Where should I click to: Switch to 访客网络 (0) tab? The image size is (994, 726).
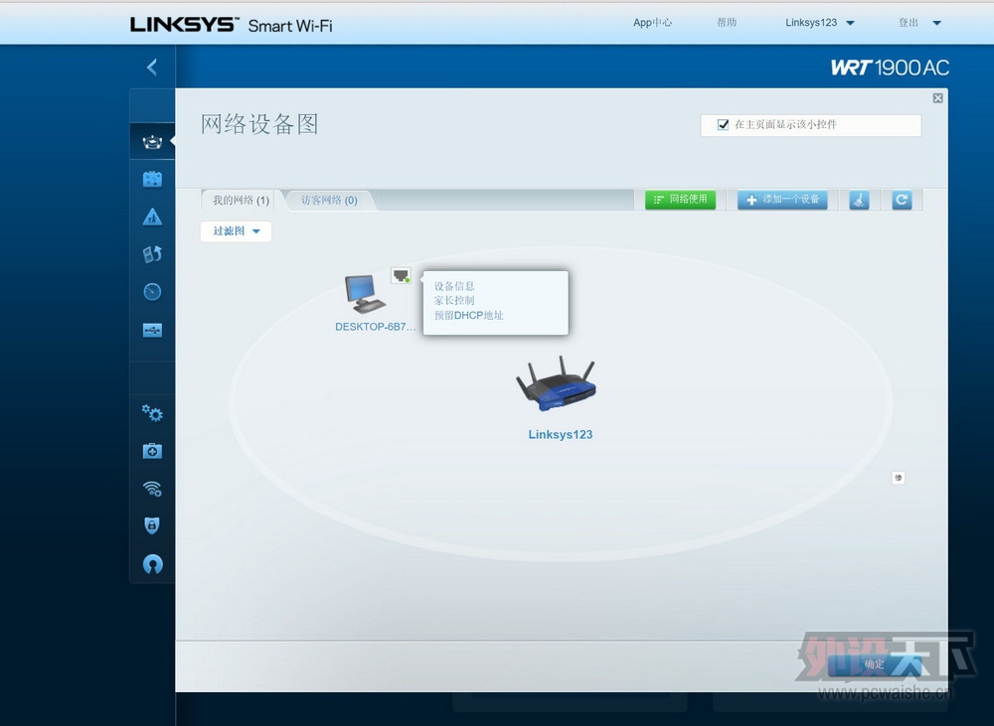point(329,201)
